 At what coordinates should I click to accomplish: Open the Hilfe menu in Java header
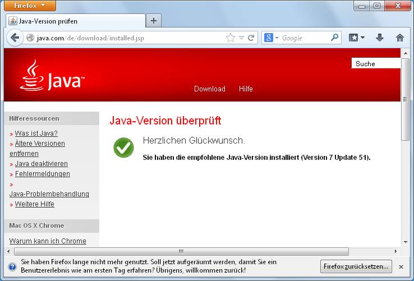coord(246,89)
